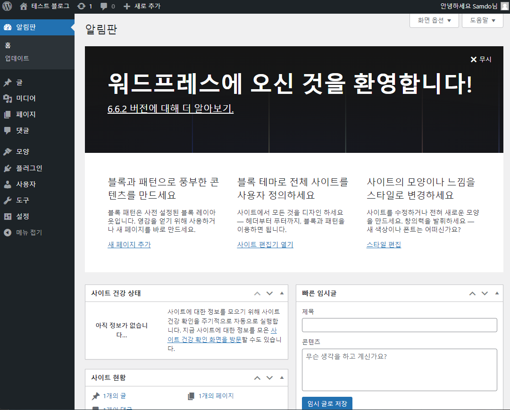Click the 모양 paintbrush icon
The width and height of the screenshot is (510, 410).
point(8,151)
